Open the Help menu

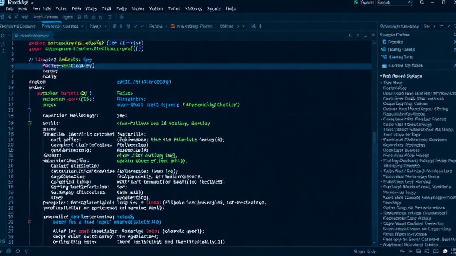click(231, 9)
